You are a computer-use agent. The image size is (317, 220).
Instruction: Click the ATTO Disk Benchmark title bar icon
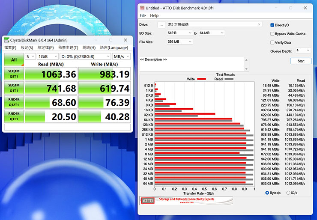(142, 8)
